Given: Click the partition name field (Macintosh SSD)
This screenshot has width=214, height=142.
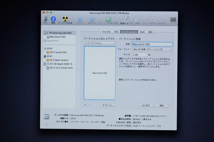Looking at the screenshot, I should [152, 44].
